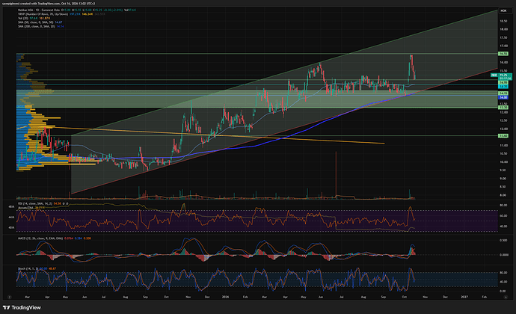This screenshot has height=314, width=516.
Task: Click the 13.30 green price label
Action: pos(503,108)
